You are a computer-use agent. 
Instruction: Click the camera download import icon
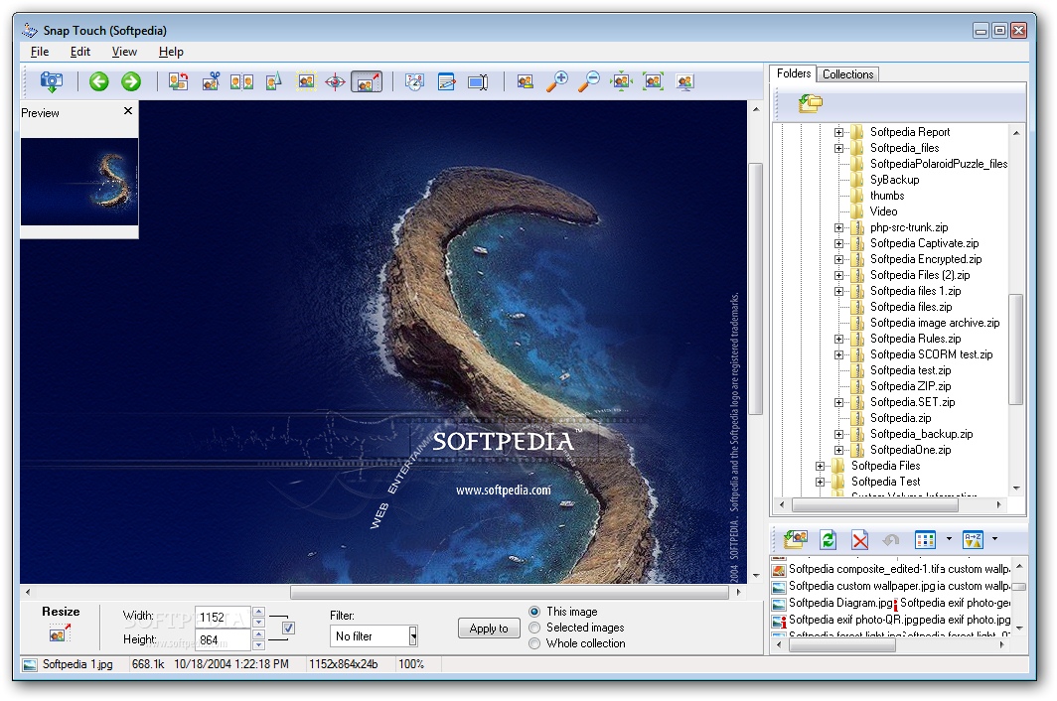pyautogui.click(x=52, y=82)
